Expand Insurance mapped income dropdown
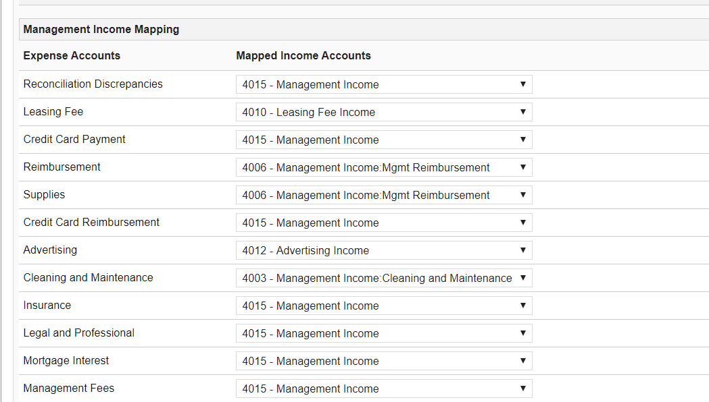The image size is (709, 402). [384, 306]
